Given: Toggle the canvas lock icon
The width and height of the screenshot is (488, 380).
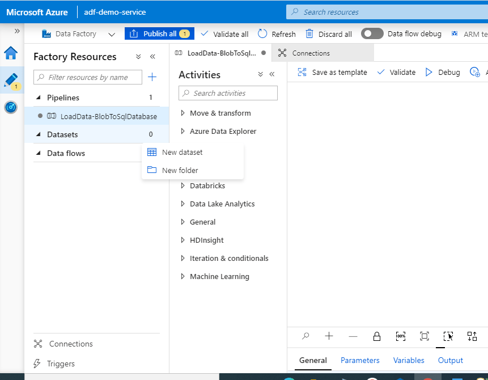Looking at the screenshot, I should pyautogui.click(x=377, y=336).
